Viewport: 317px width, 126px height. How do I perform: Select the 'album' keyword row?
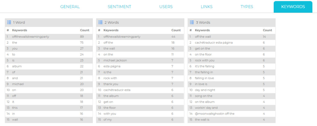tap(49, 66)
